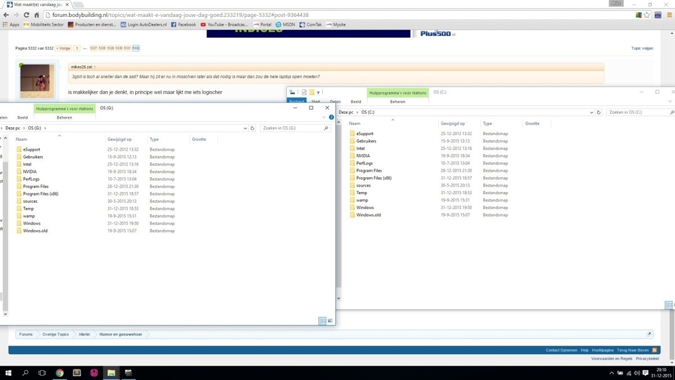Open the Facebook bookmark

183,25
